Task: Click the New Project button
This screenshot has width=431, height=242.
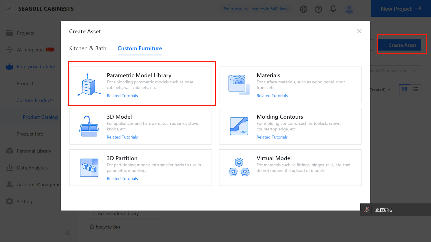Action: 401,9
